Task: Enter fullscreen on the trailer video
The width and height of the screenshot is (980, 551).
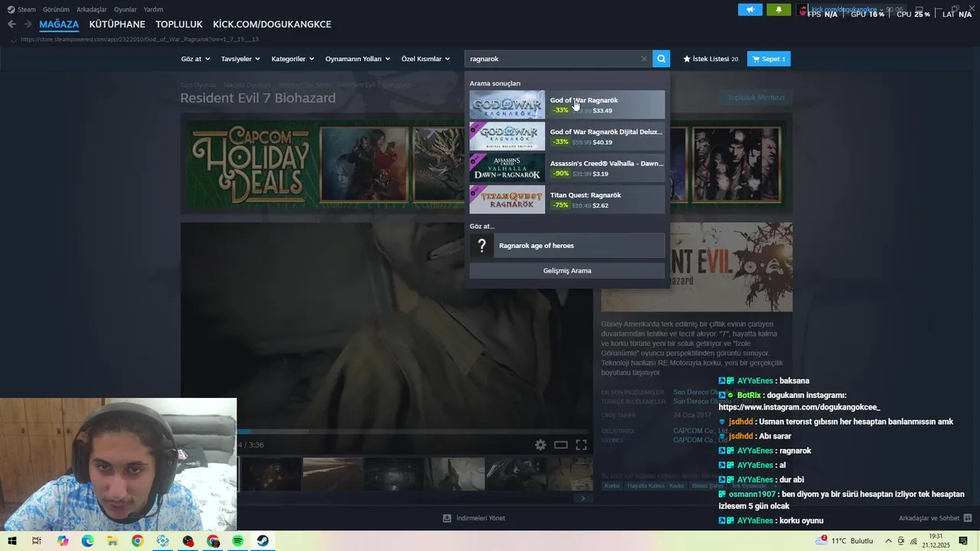Action: [581, 445]
